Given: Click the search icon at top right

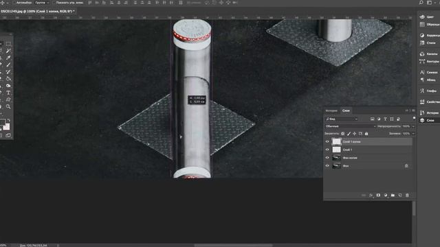Looking at the screenshot, I should pyautogui.click(x=421, y=3).
